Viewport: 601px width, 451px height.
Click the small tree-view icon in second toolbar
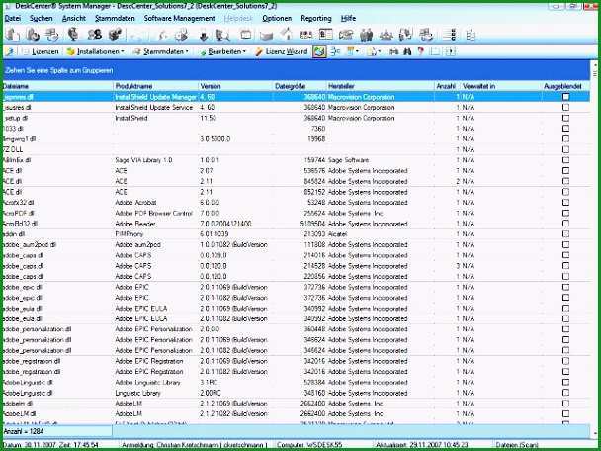335,51
